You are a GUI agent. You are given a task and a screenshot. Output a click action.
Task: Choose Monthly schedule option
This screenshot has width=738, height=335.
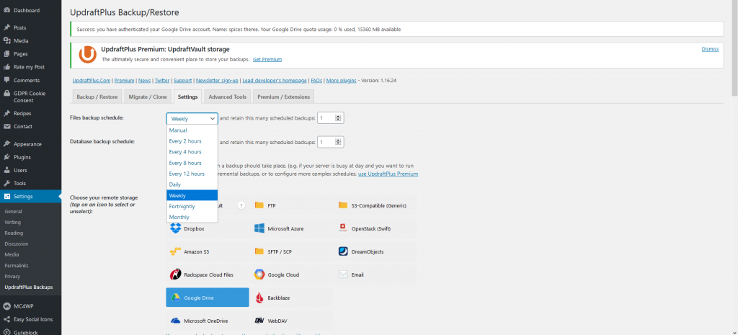pos(192,218)
